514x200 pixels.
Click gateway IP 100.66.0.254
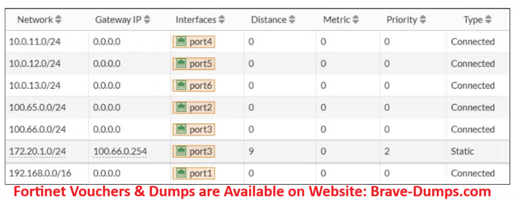[x=120, y=151]
